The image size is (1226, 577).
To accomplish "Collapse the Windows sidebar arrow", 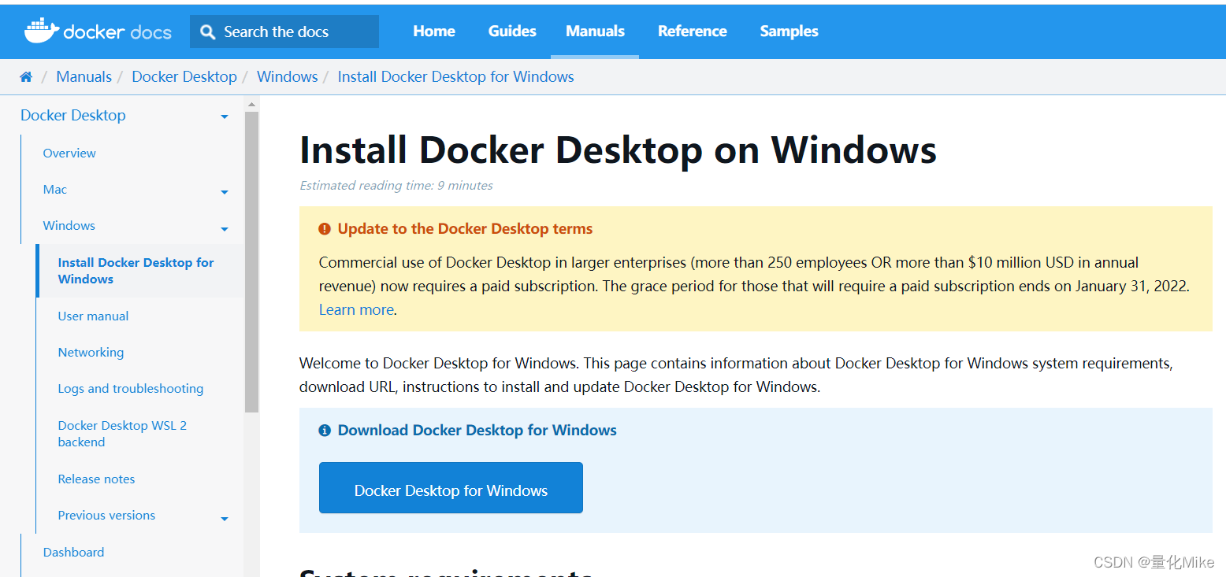I will click(x=225, y=229).
